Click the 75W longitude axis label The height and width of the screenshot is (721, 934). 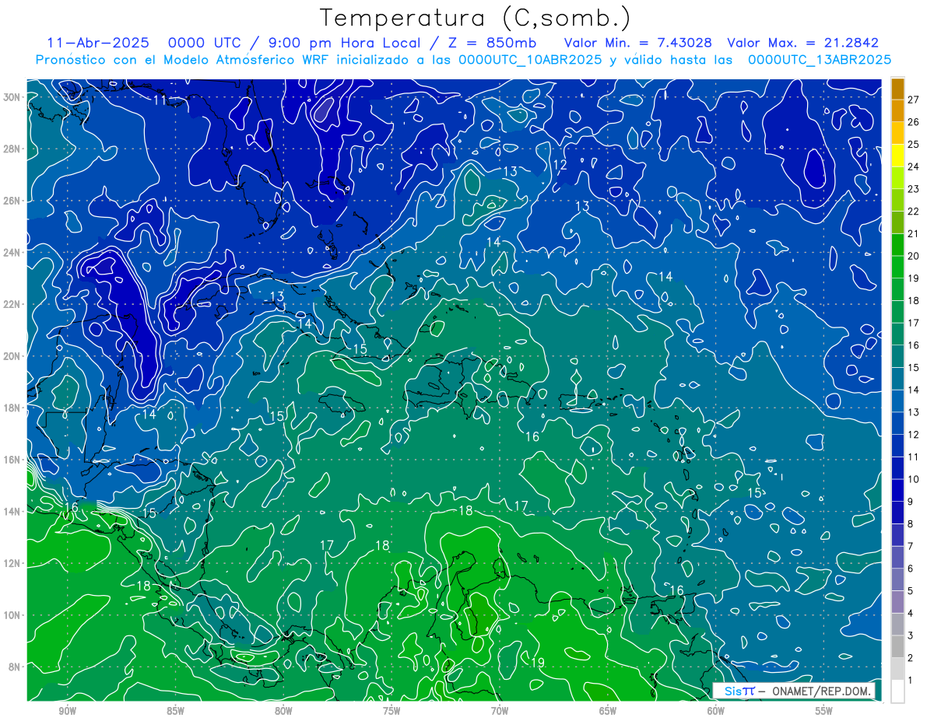tap(392, 712)
